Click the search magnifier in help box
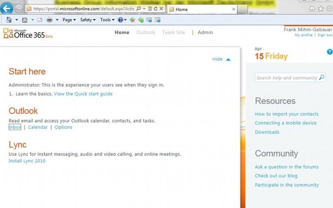Screen dimensions: 333x208 point(322,77)
